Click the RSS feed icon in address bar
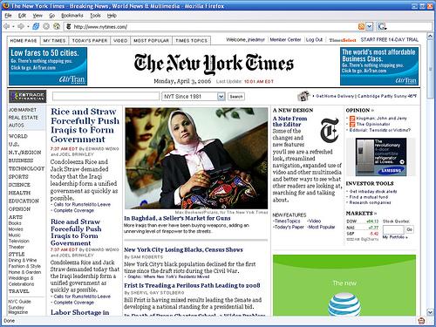436x327 pixels. click(x=361, y=27)
